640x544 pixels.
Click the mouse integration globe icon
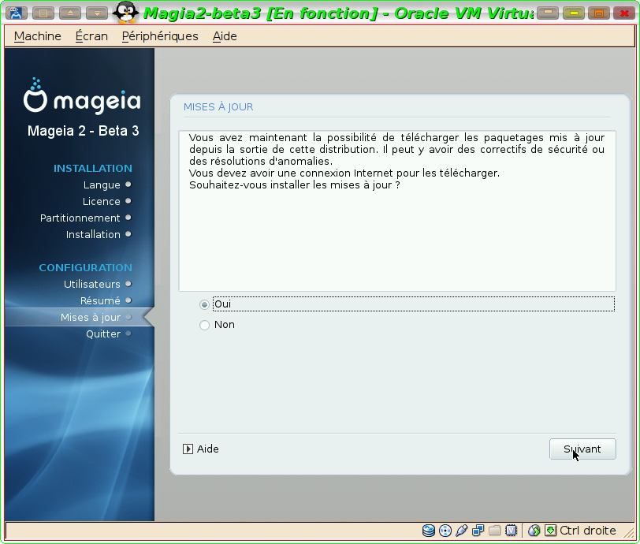(534, 531)
